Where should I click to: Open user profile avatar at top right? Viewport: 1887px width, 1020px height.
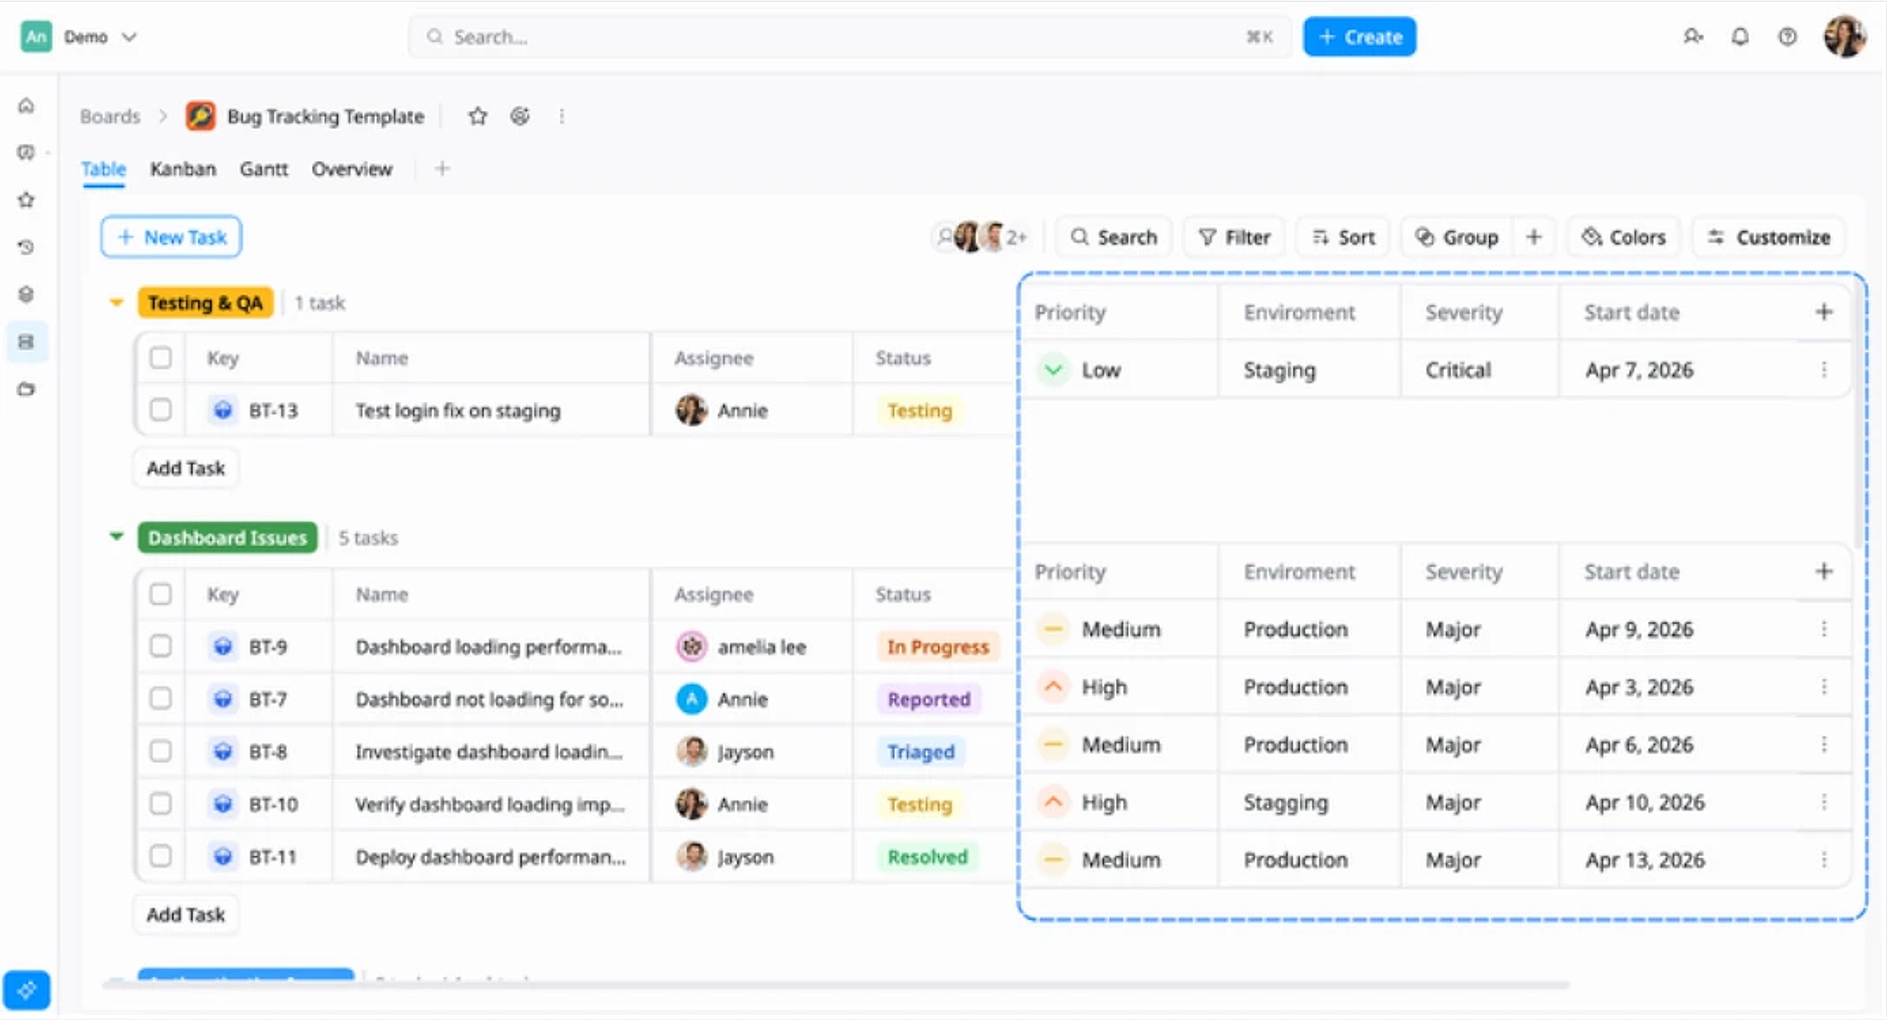(x=1845, y=36)
